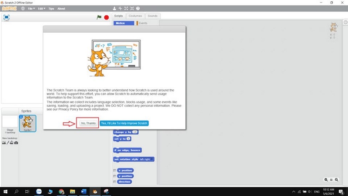
Task: Open Windows taskbar search
Action: 17,192
